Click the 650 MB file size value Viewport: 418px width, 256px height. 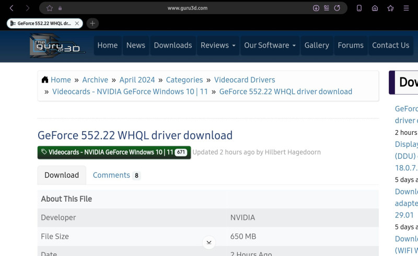tap(243, 236)
